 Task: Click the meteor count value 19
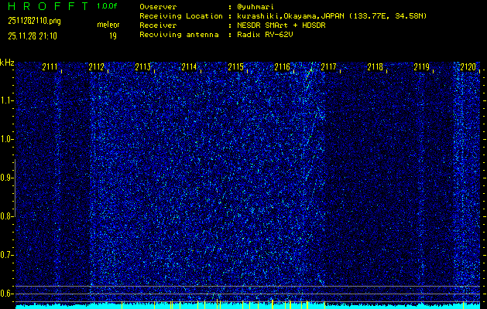(113, 36)
